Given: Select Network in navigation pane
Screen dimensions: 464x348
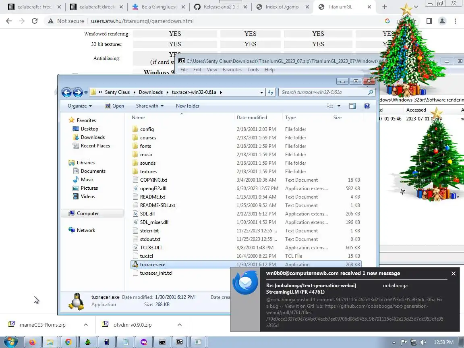Looking at the screenshot, I should 82,230.
